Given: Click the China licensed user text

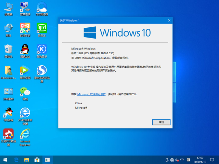Looking at the screenshot, I should 78,103.
